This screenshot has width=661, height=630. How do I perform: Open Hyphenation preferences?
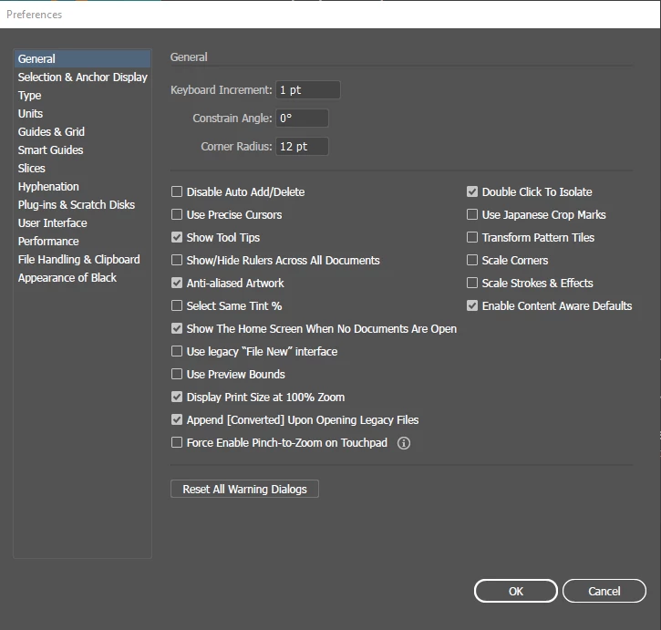tap(83, 186)
